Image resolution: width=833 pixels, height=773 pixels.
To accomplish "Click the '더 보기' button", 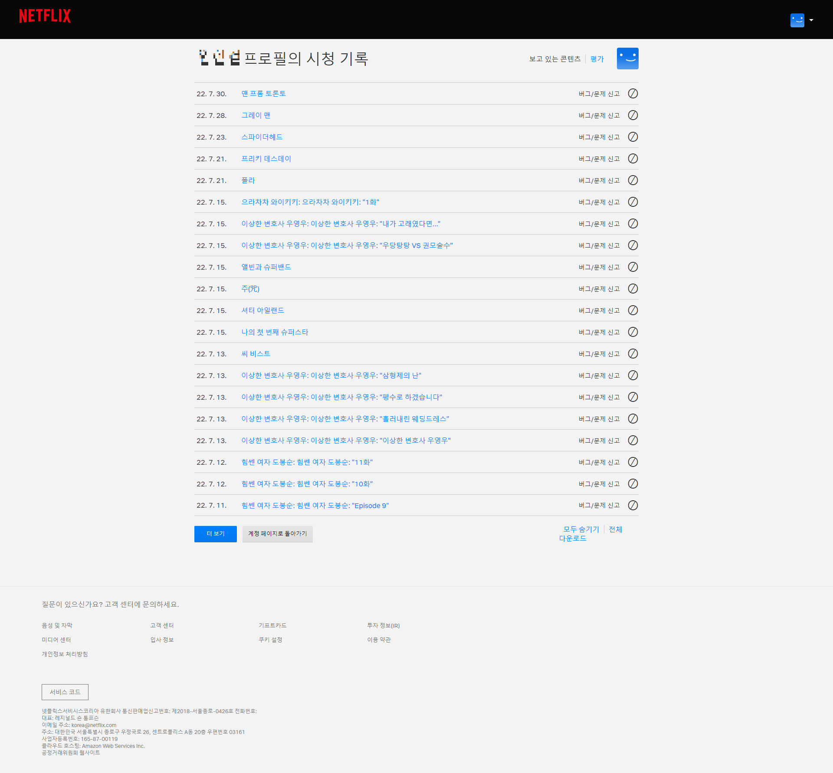I will point(215,534).
